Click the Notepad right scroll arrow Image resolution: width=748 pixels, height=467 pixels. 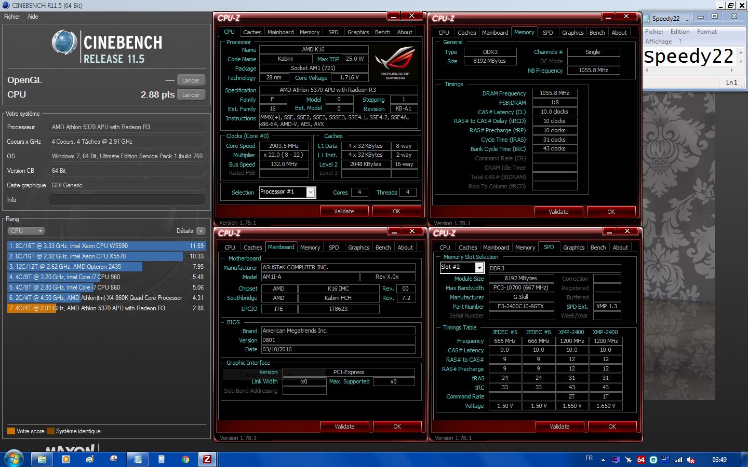732,70
